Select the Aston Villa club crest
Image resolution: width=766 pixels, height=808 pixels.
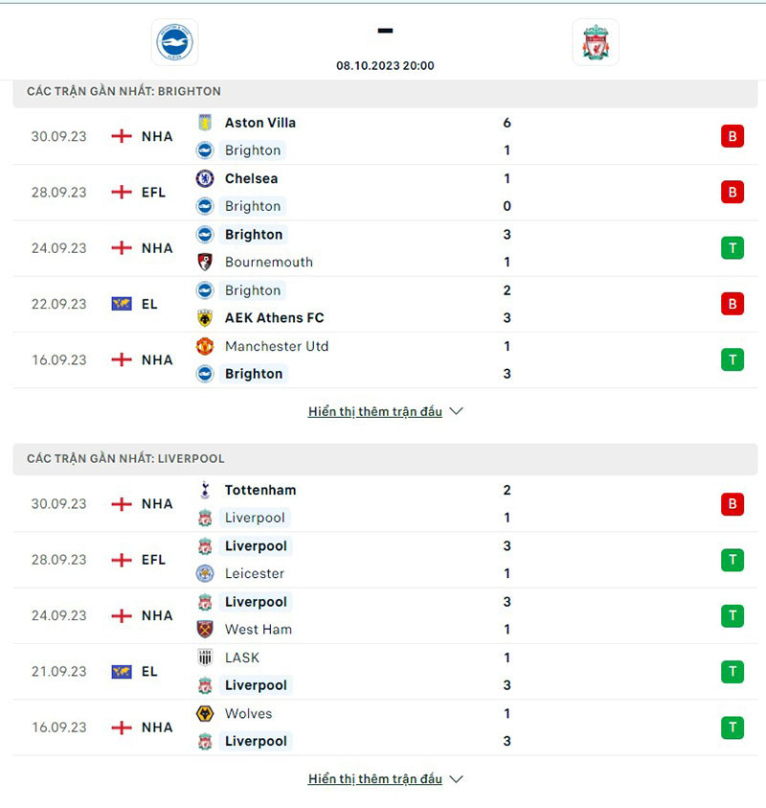click(x=205, y=123)
